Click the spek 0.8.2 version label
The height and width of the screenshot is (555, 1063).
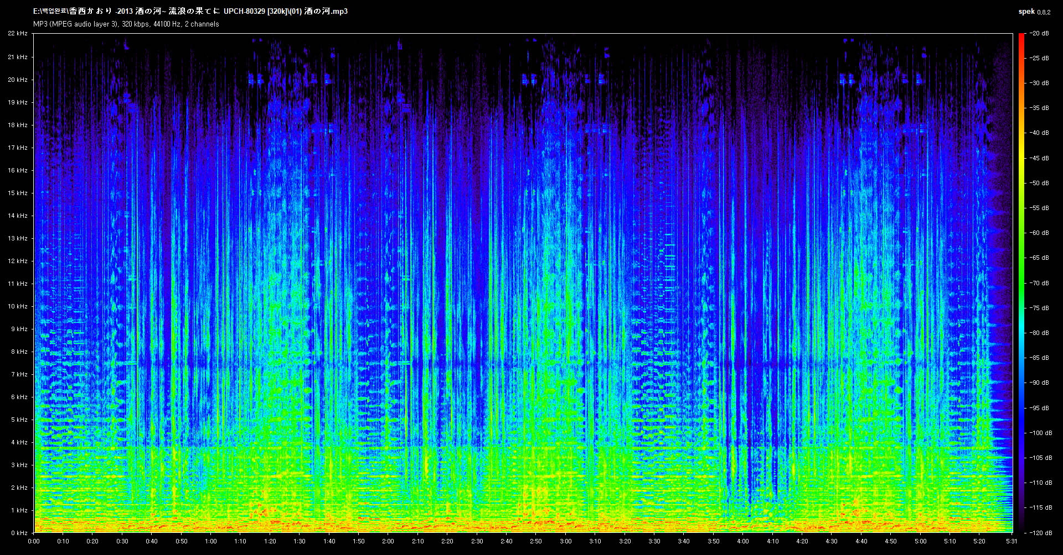(1034, 12)
